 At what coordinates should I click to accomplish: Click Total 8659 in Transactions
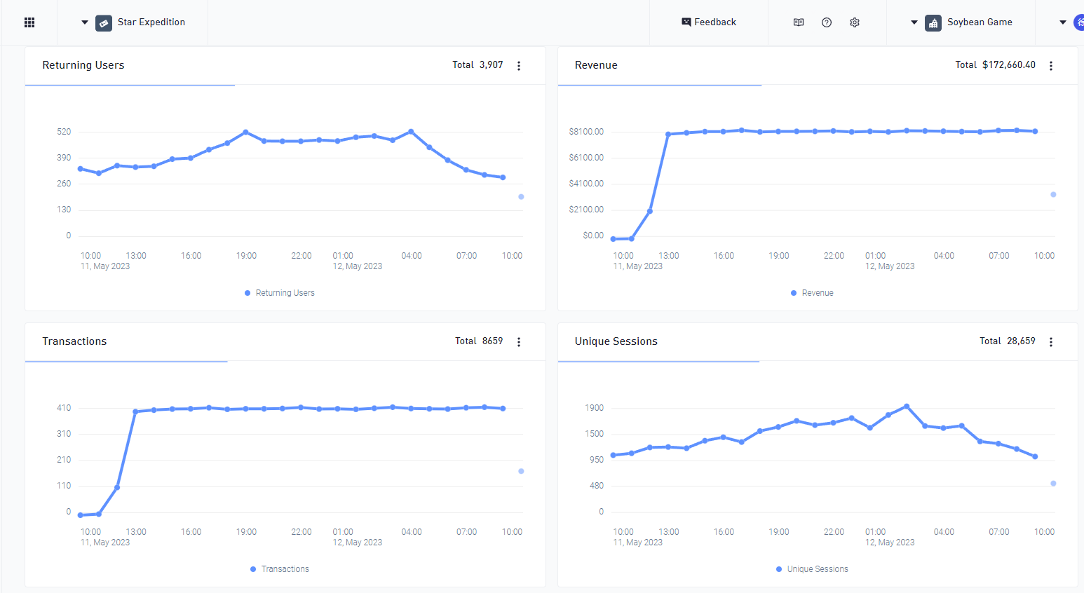(479, 341)
